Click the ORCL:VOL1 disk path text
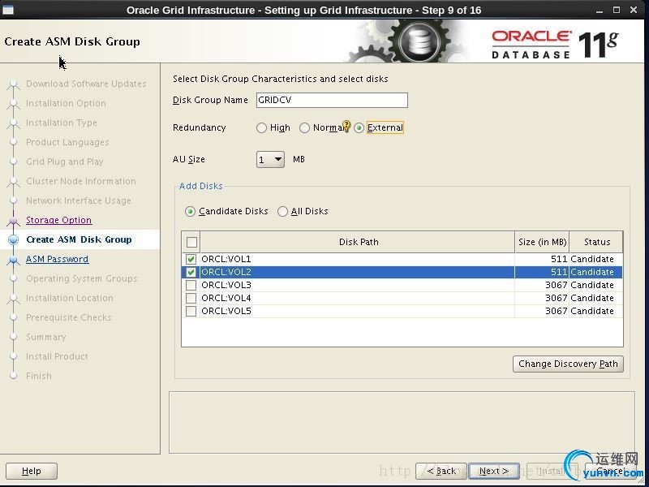The image size is (649, 487). coord(226,259)
